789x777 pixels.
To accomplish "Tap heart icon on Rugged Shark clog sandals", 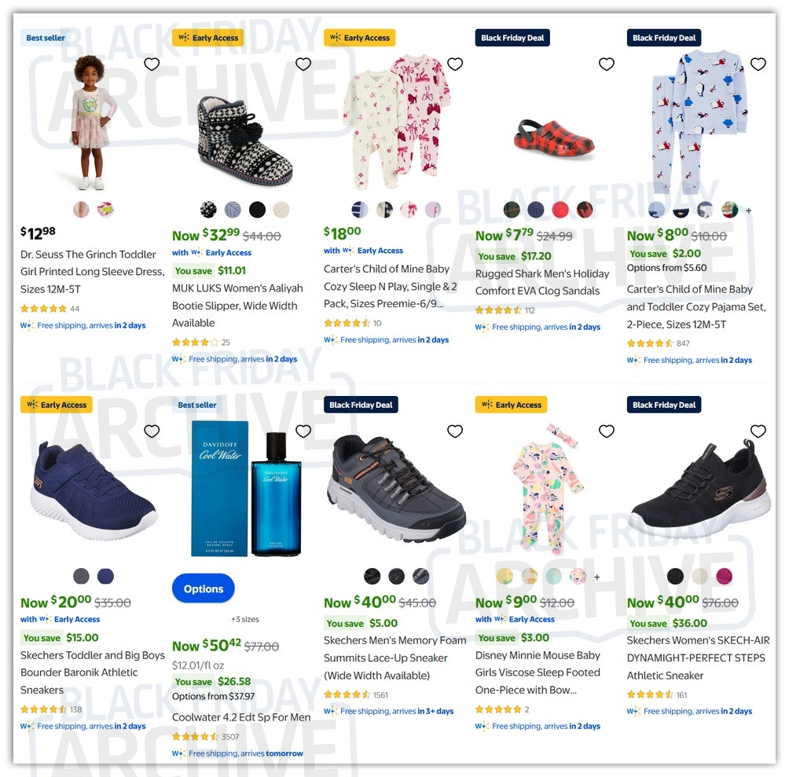I will 607,64.
